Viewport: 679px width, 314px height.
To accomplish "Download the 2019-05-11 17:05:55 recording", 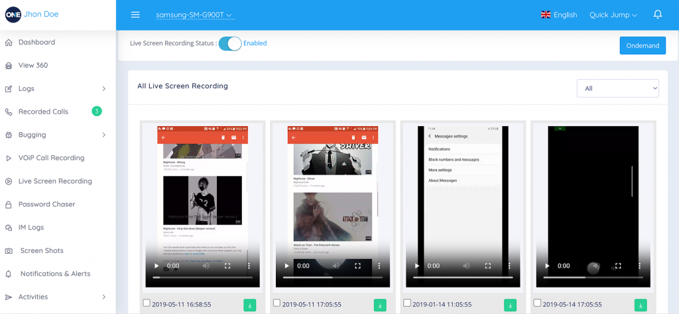I will [x=380, y=305].
